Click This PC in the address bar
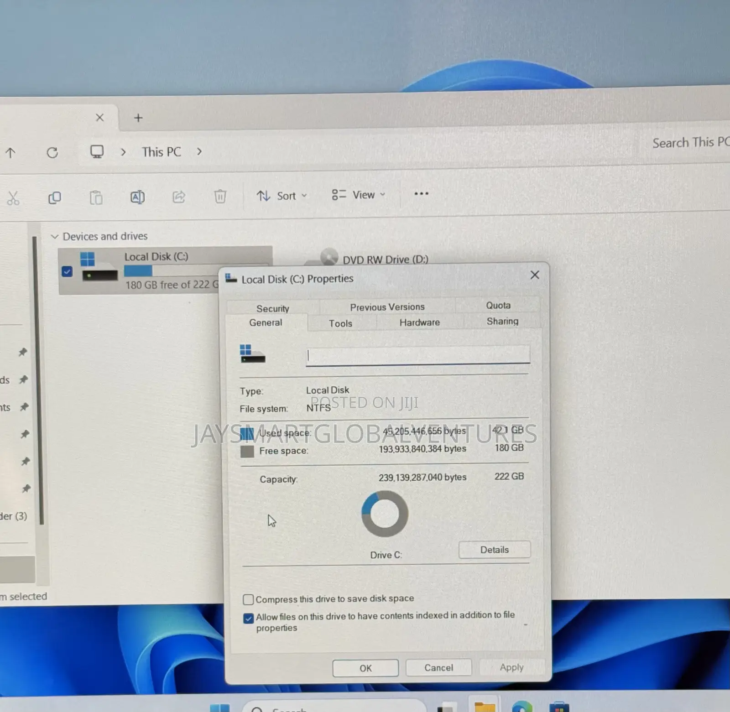The height and width of the screenshot is (712, 730). click(x=162, y=152)
